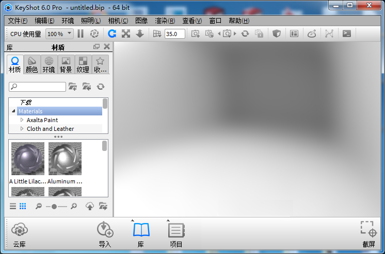Refresh the material library

[x=101, y=87]
